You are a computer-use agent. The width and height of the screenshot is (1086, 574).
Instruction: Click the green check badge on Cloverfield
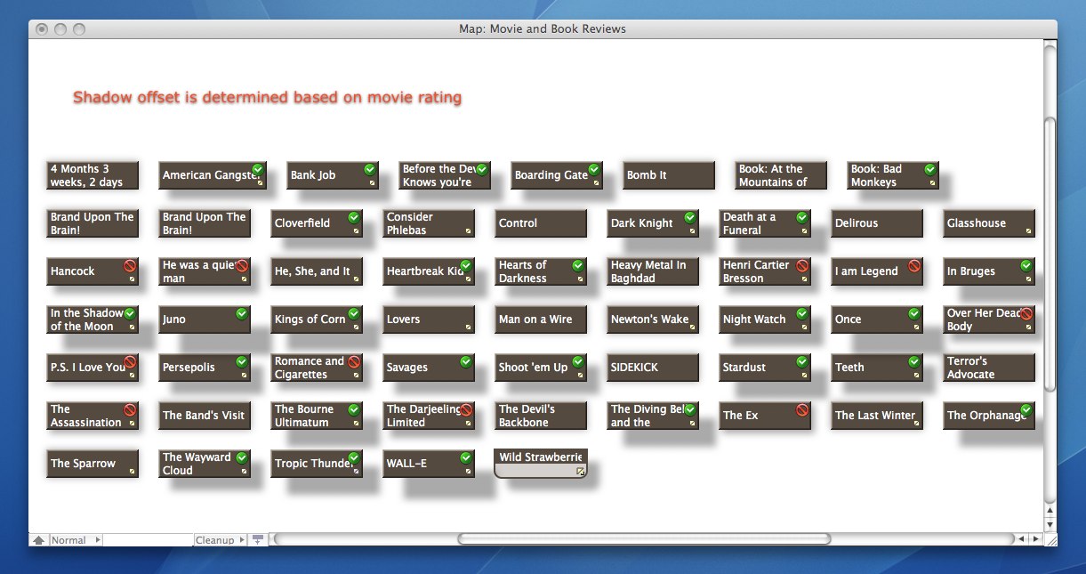point(354,217)
